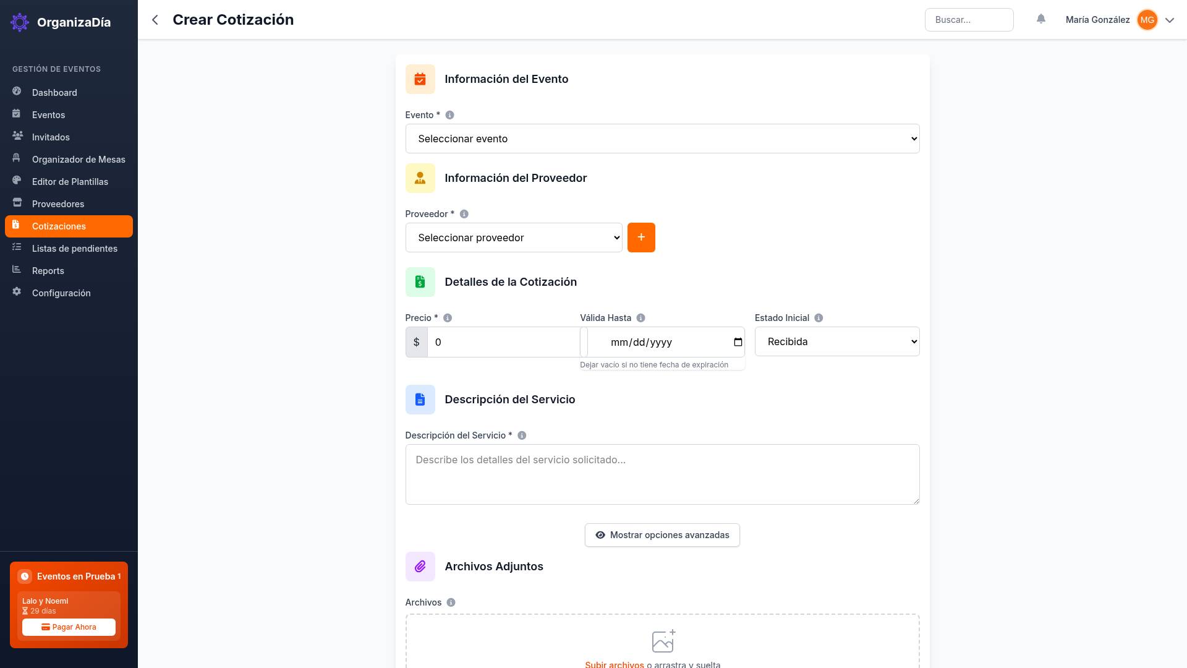
Task: Click Subir archivos upload link
Action: (x=614, y=664)
